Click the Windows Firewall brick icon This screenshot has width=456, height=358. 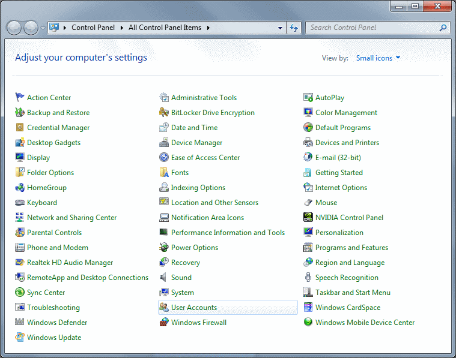tap(164, 322)
